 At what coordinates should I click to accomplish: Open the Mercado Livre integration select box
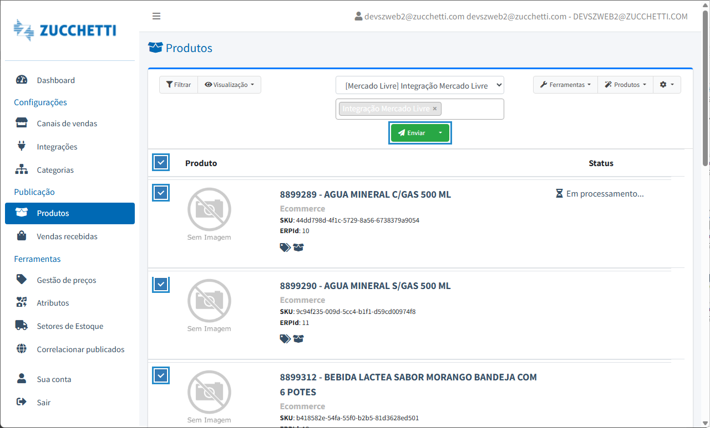tap(419, 85)
